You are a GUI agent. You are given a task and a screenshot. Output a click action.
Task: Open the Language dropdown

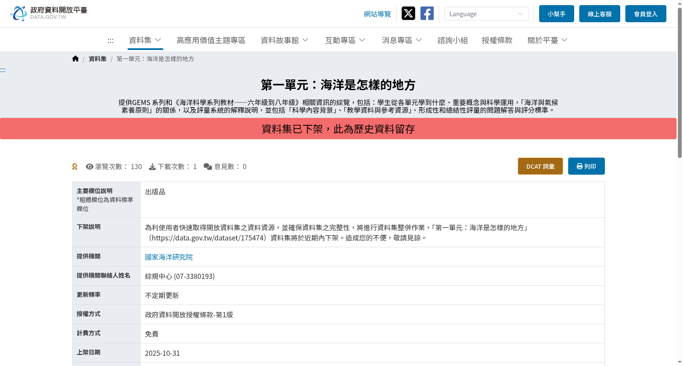[x=486, y=14]
